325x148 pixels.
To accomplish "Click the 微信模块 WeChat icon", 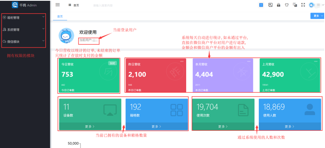I will pyautogui.click(x=4, y=42).
